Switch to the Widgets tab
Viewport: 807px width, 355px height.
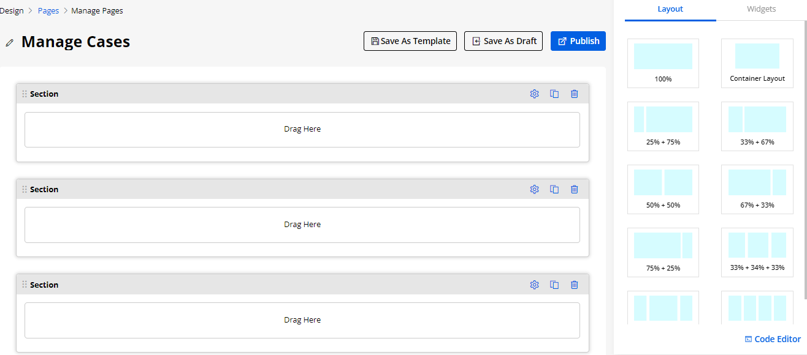click(761, 9)
